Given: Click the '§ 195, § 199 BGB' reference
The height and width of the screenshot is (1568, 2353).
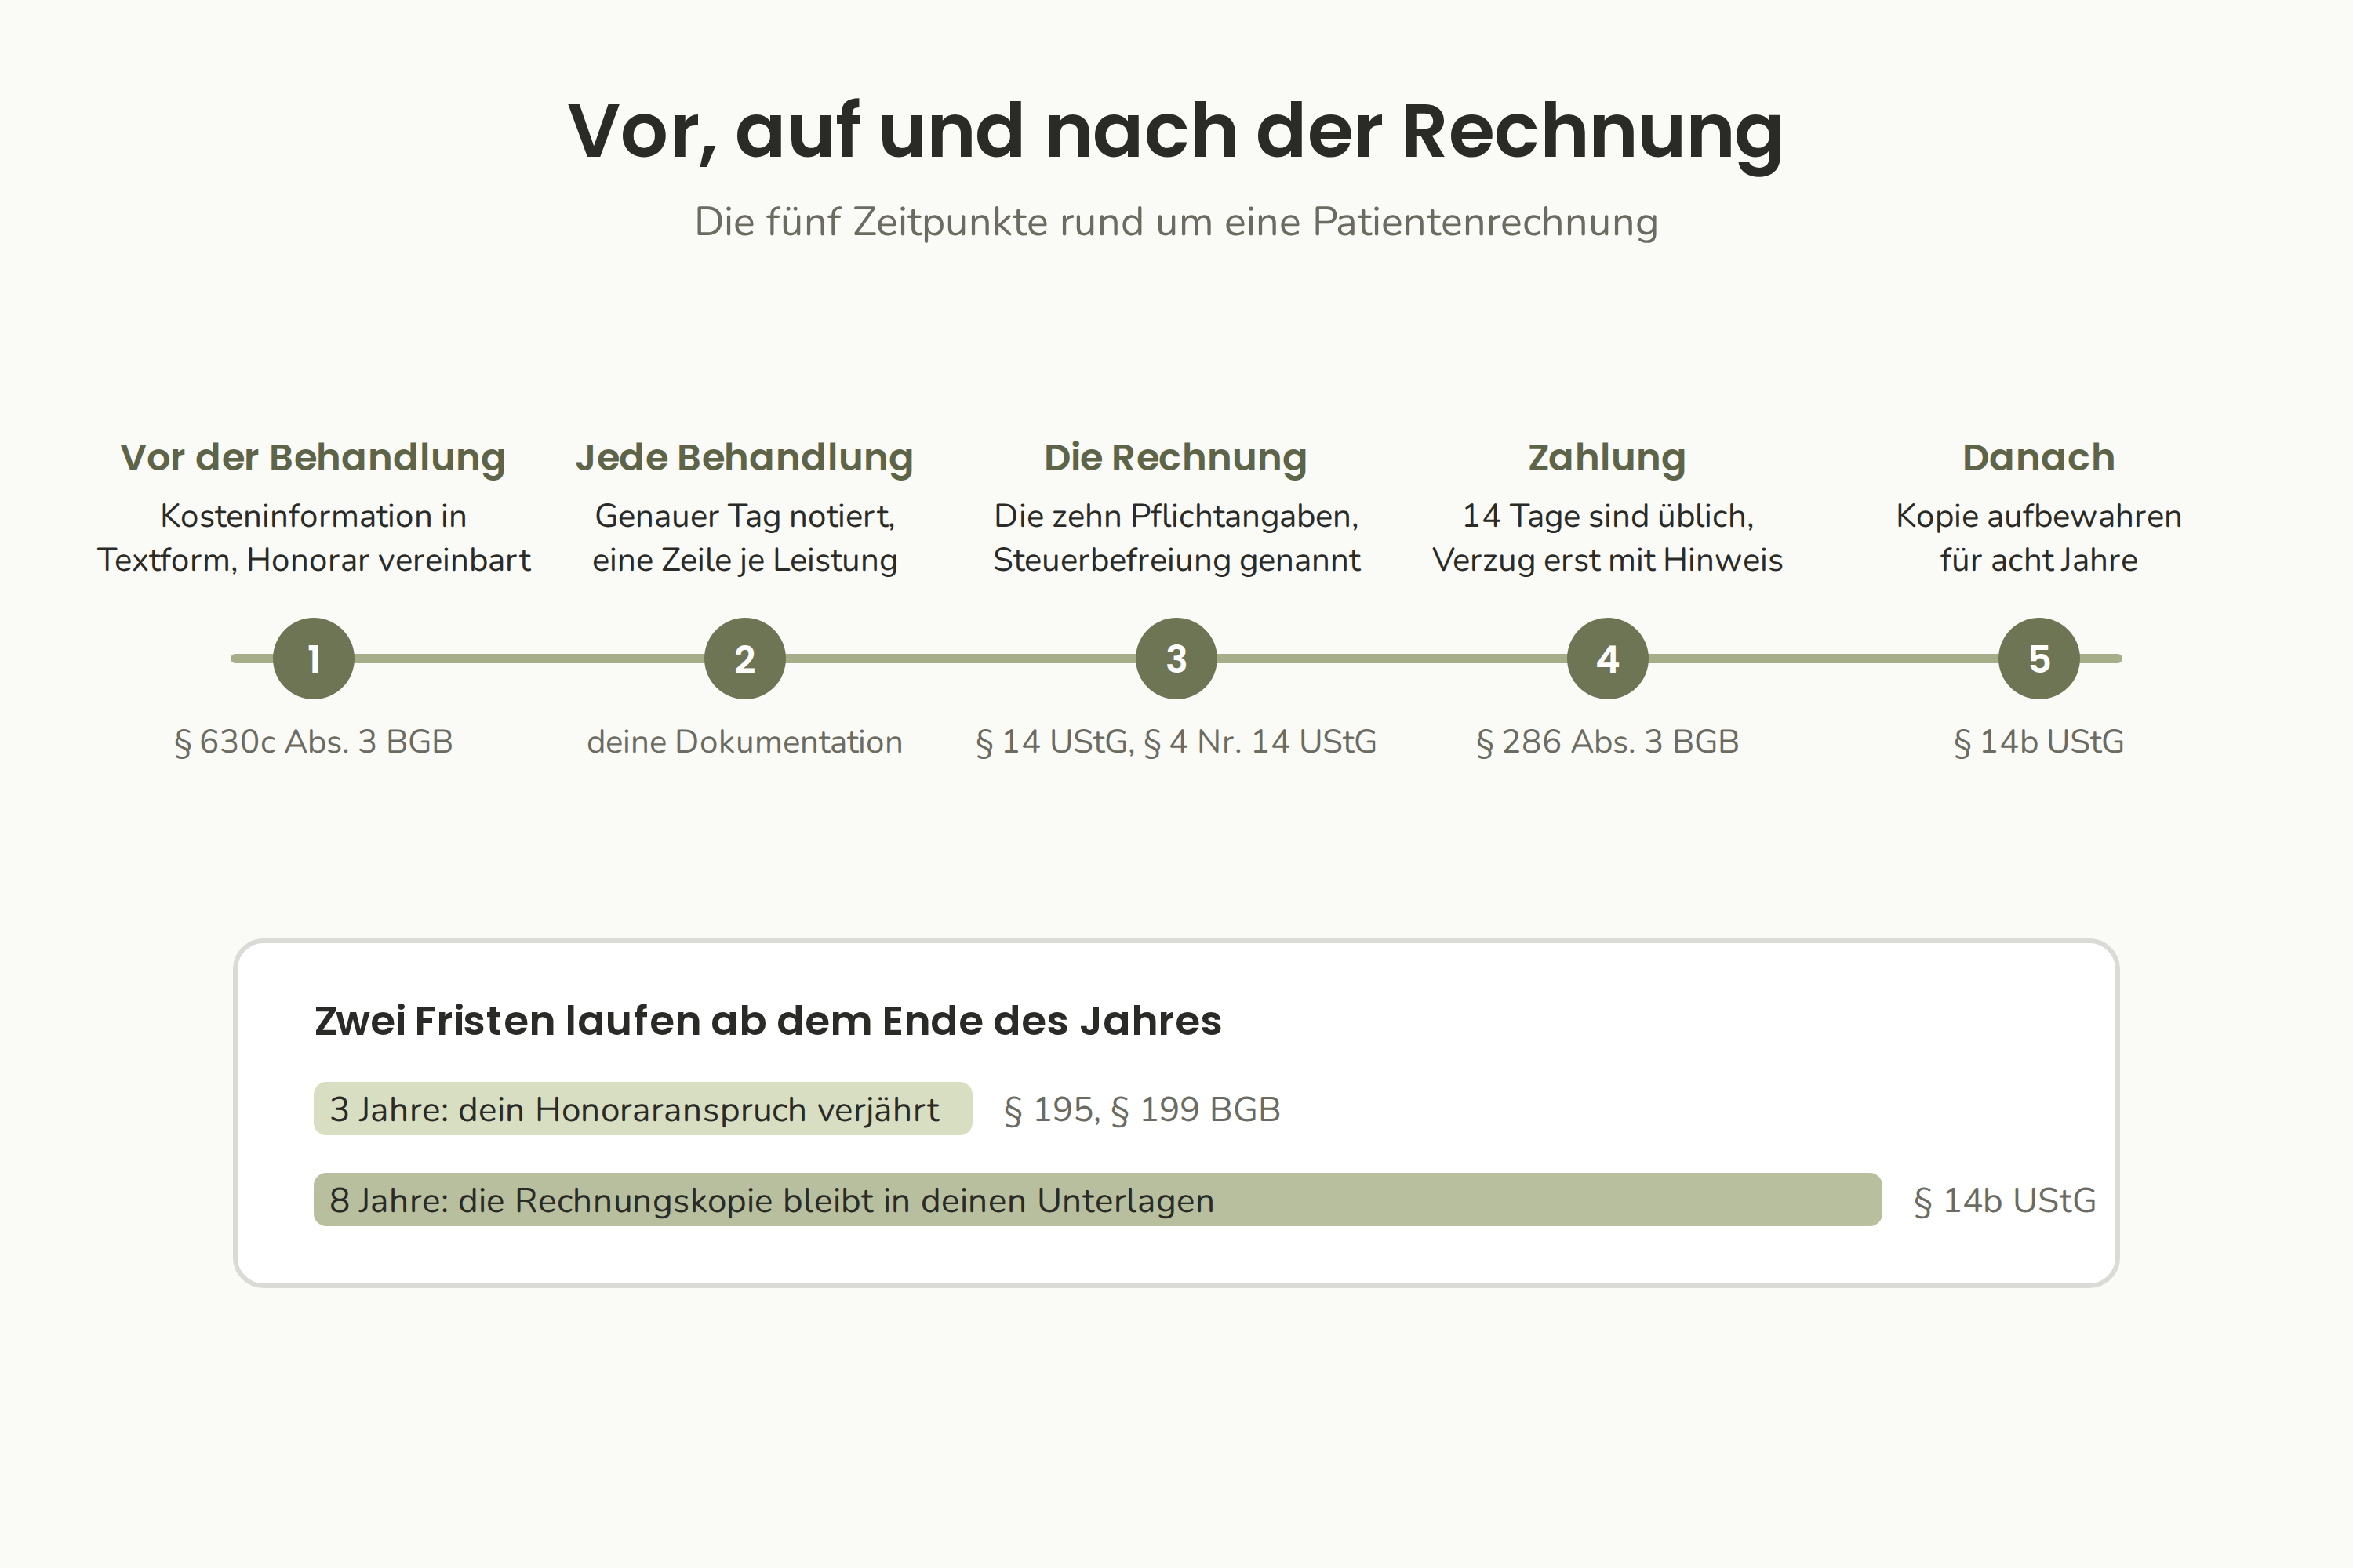Looking at the screenshot, I should coord(1141,1110).
